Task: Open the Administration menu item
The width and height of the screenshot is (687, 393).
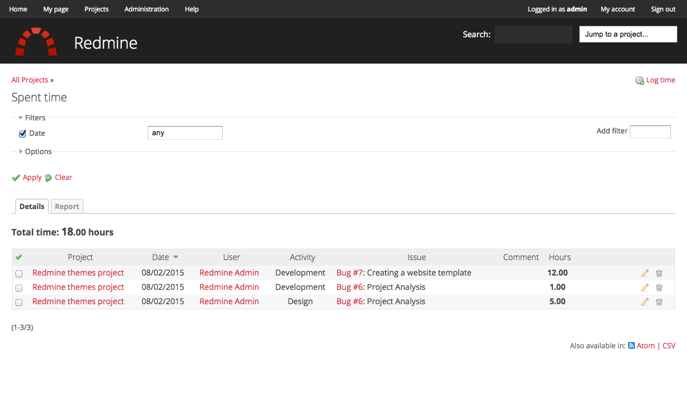Action: point(147,9)
